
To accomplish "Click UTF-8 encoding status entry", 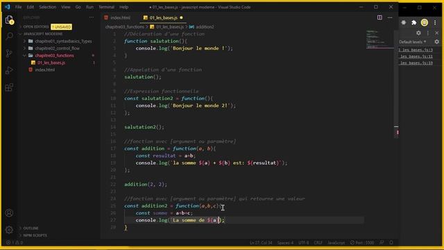I will tap(304, 242).
